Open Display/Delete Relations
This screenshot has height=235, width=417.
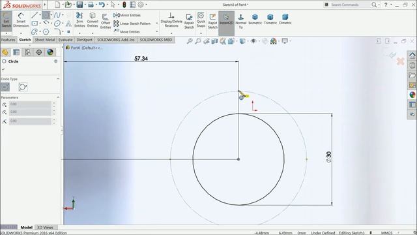click(171, 20)
